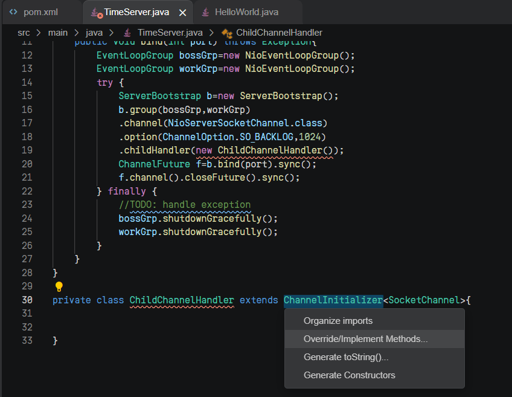Click the Java file icon in breadcrumb
Image resolution: width=512 pixels, height=397 pixels.
[x=128, y=33]
